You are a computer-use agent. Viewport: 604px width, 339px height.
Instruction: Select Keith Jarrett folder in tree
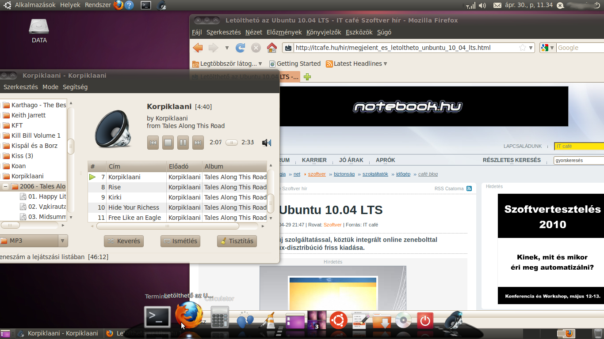[28, 115]
